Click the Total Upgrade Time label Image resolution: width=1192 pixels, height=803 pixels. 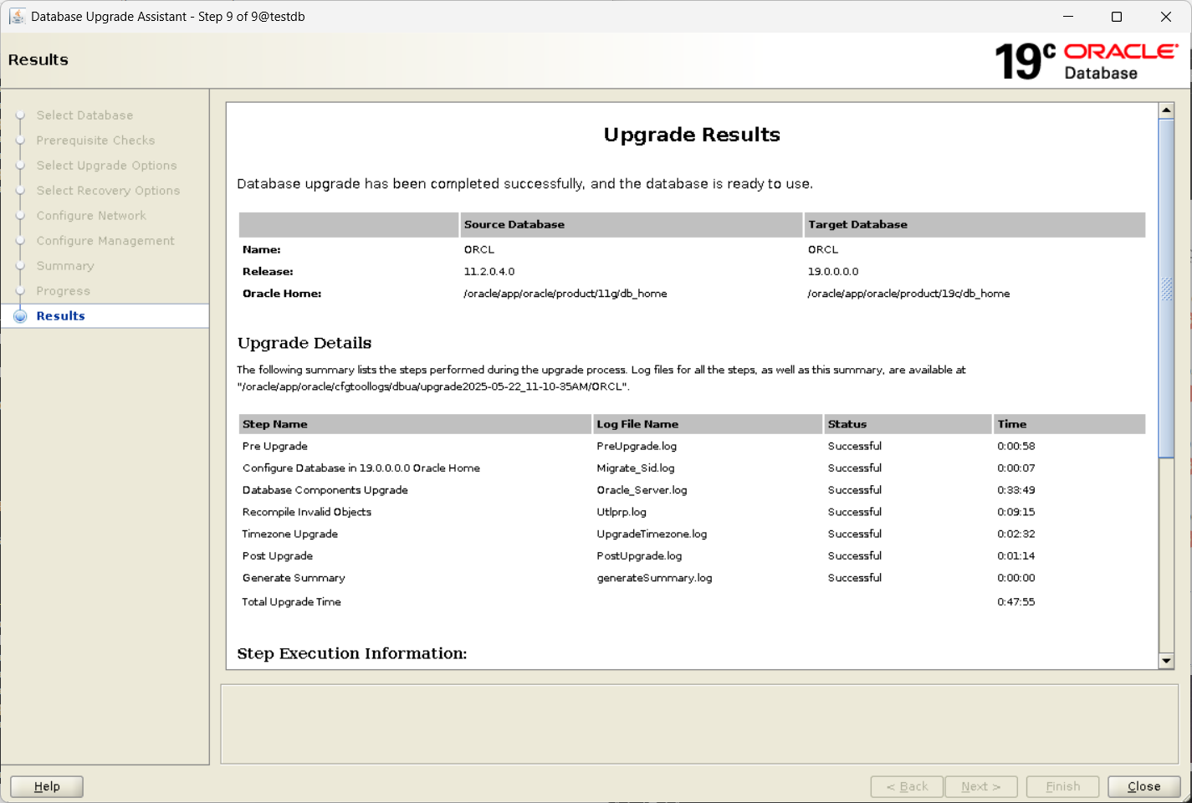click(291, 602)
